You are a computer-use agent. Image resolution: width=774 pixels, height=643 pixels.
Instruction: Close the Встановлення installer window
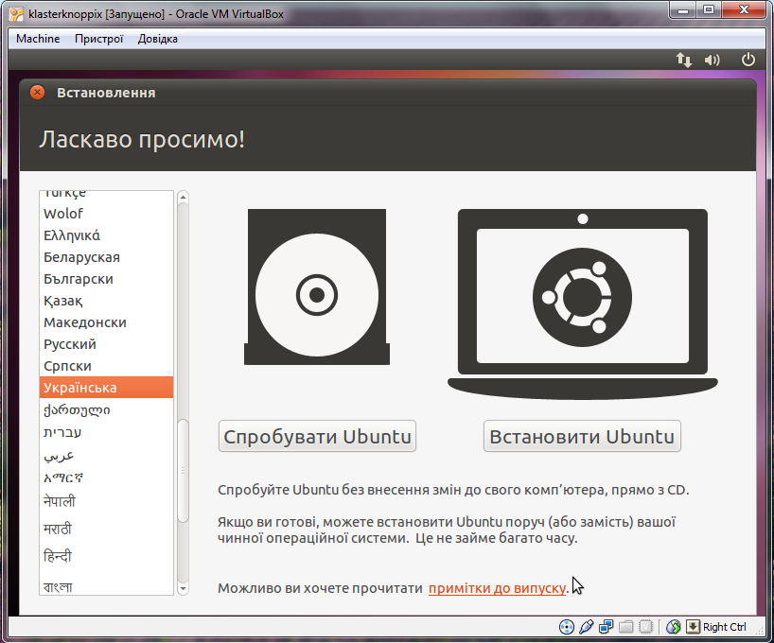tap(37, 93)
